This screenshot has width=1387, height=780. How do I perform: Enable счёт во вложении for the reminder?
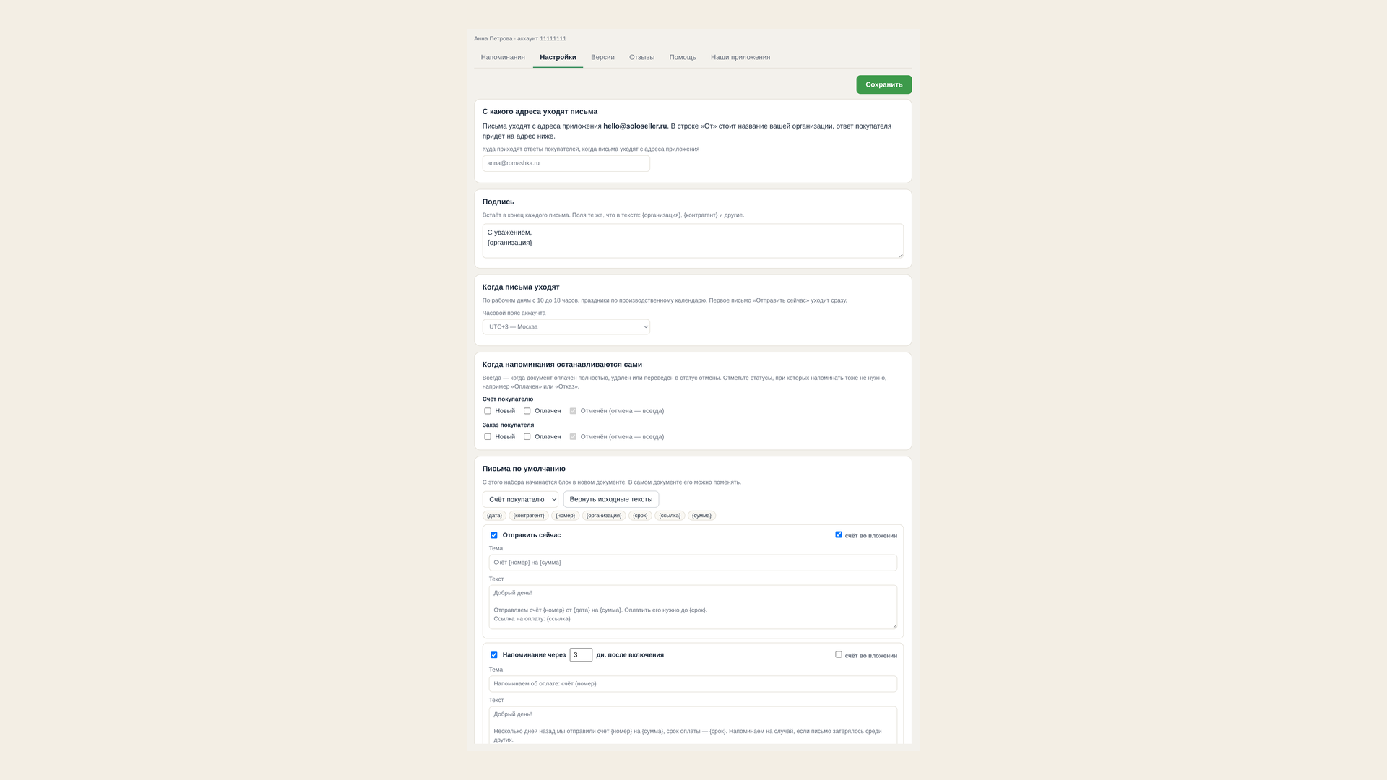pos(839,655)
